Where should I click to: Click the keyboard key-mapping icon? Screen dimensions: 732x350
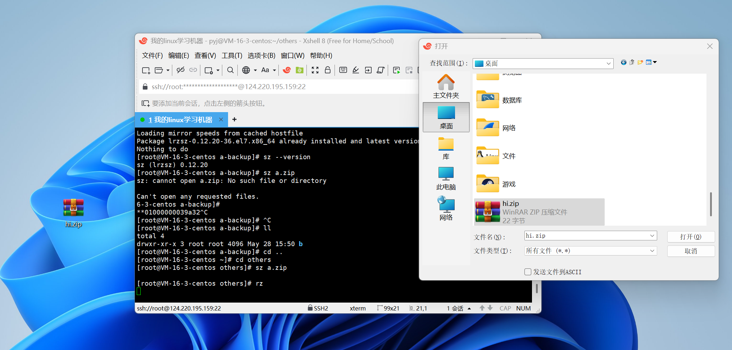point(343,70)
